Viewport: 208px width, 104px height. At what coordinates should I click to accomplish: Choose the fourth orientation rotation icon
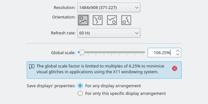[126, 20]
